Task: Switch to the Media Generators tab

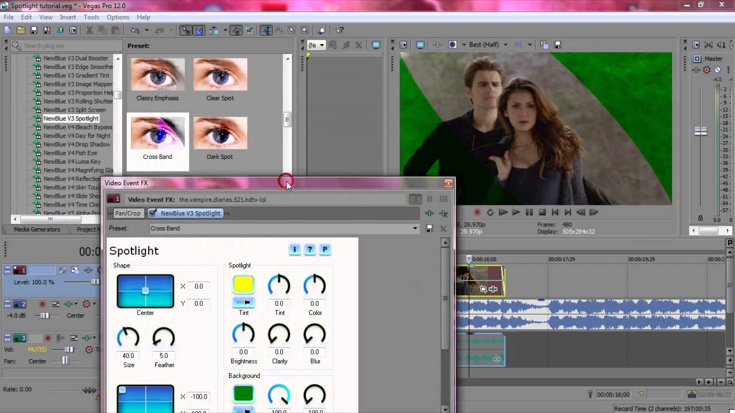Action: point(37,229)
